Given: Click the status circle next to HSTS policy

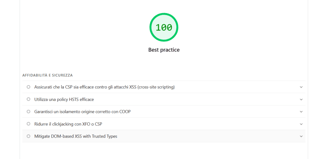Looking at the screenshot, I should 29,99.
